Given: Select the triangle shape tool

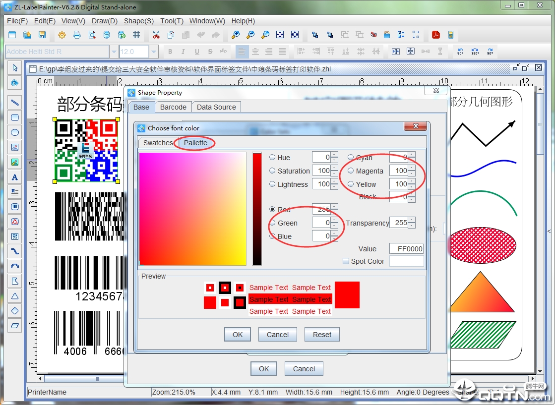Looking at the screenshot, I should coord(15,296).
